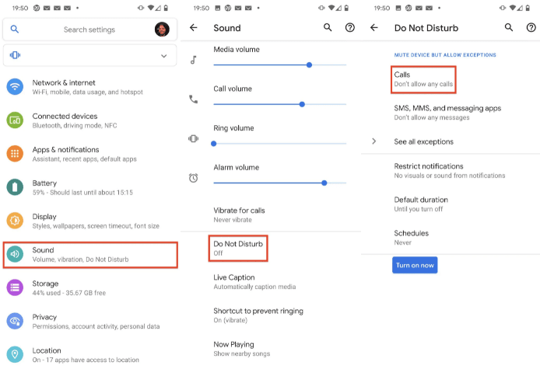Click search icon in Sound screen header
The height and width of the screenshot is (369, 540).
(x=328, y=27)
